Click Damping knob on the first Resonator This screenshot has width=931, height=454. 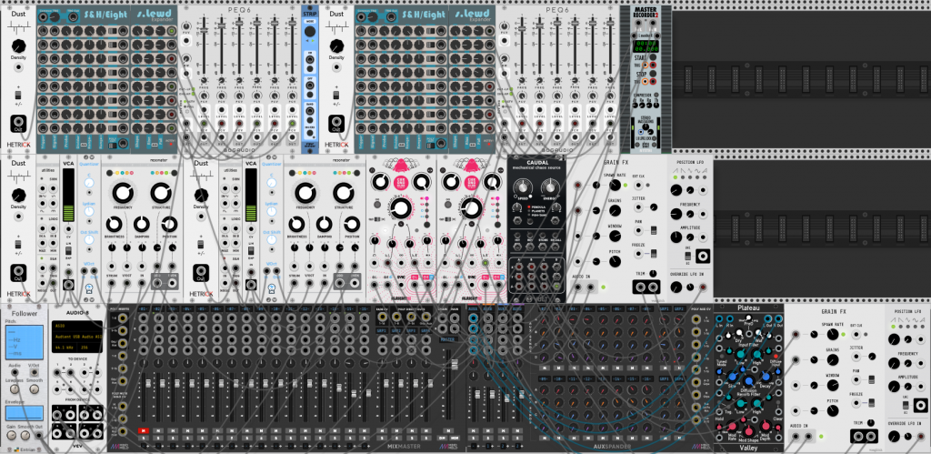pyautogui.click(x=141, y=224)
